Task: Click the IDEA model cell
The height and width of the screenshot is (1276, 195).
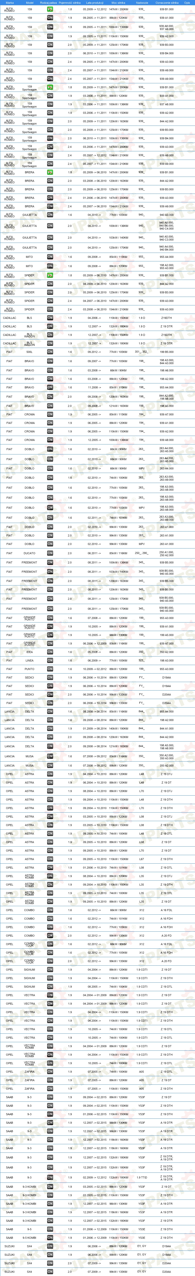Action: point(30,652)
